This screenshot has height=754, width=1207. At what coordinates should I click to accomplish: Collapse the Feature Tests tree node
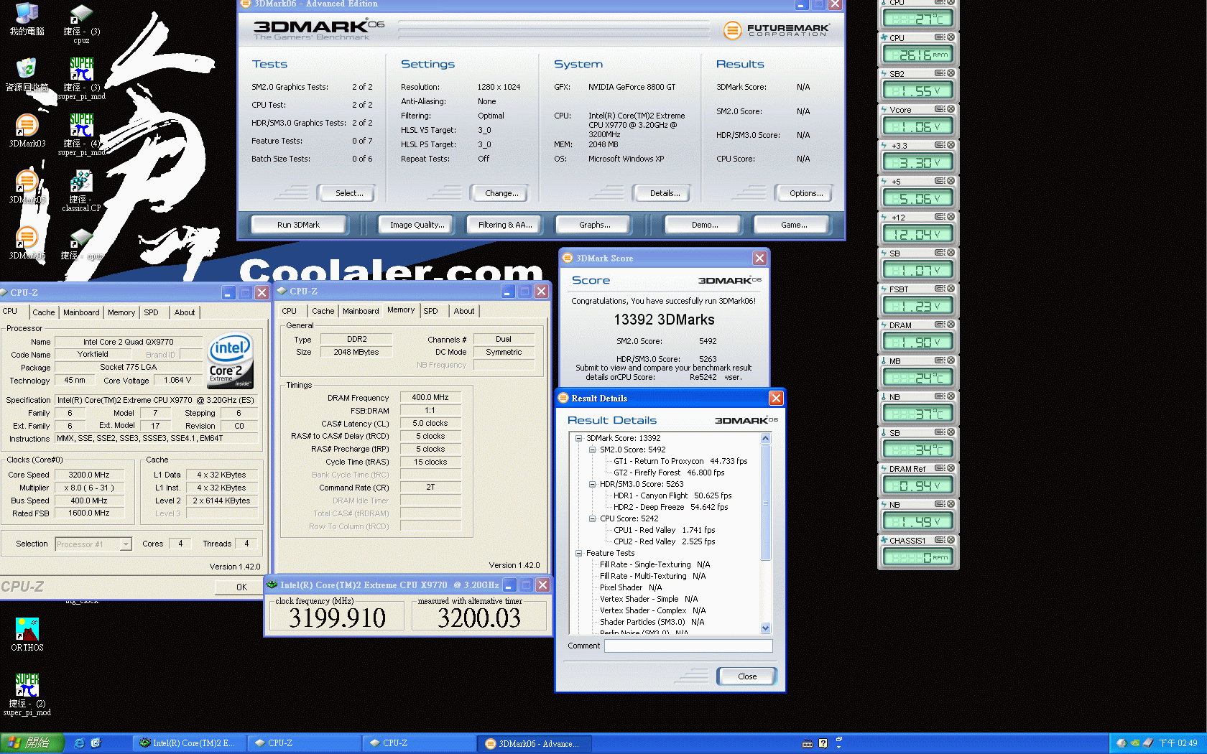[x=578, y=553]
